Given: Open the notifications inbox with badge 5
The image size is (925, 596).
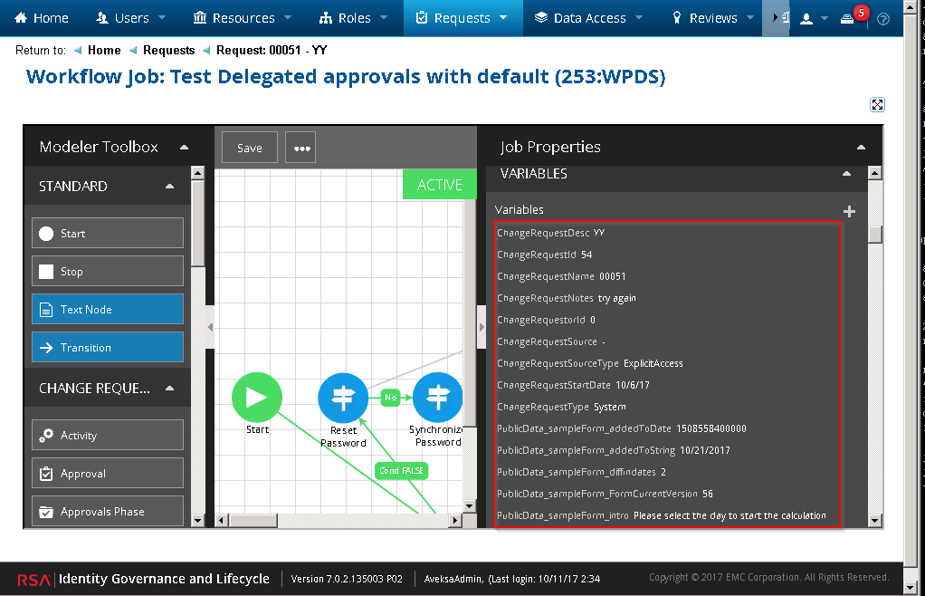Looking at the screenshot, I should click(848, 18).
